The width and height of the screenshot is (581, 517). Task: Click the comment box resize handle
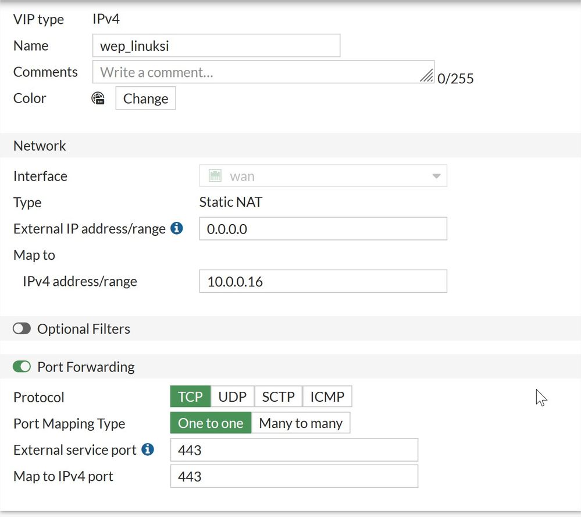tap(427, 76)
